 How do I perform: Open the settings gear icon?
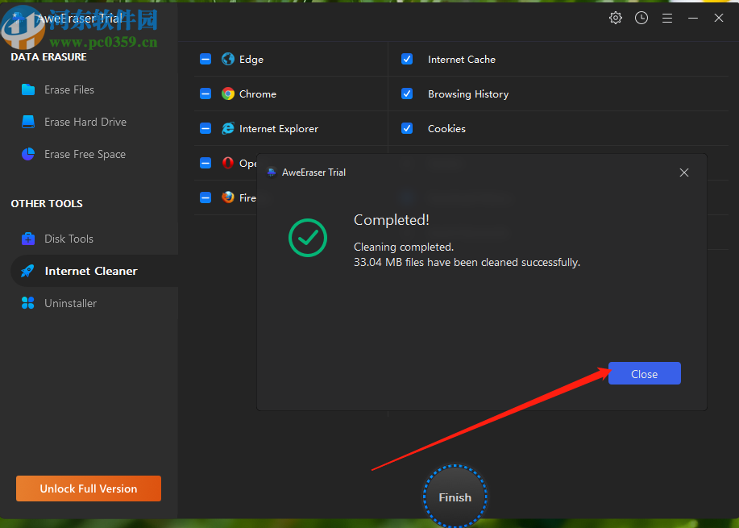(x=616, y=18)
